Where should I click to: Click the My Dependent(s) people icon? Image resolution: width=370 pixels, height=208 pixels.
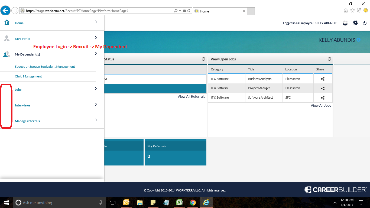coord(7,54)
